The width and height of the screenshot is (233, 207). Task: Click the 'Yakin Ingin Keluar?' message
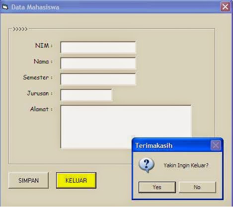point(186,165)
